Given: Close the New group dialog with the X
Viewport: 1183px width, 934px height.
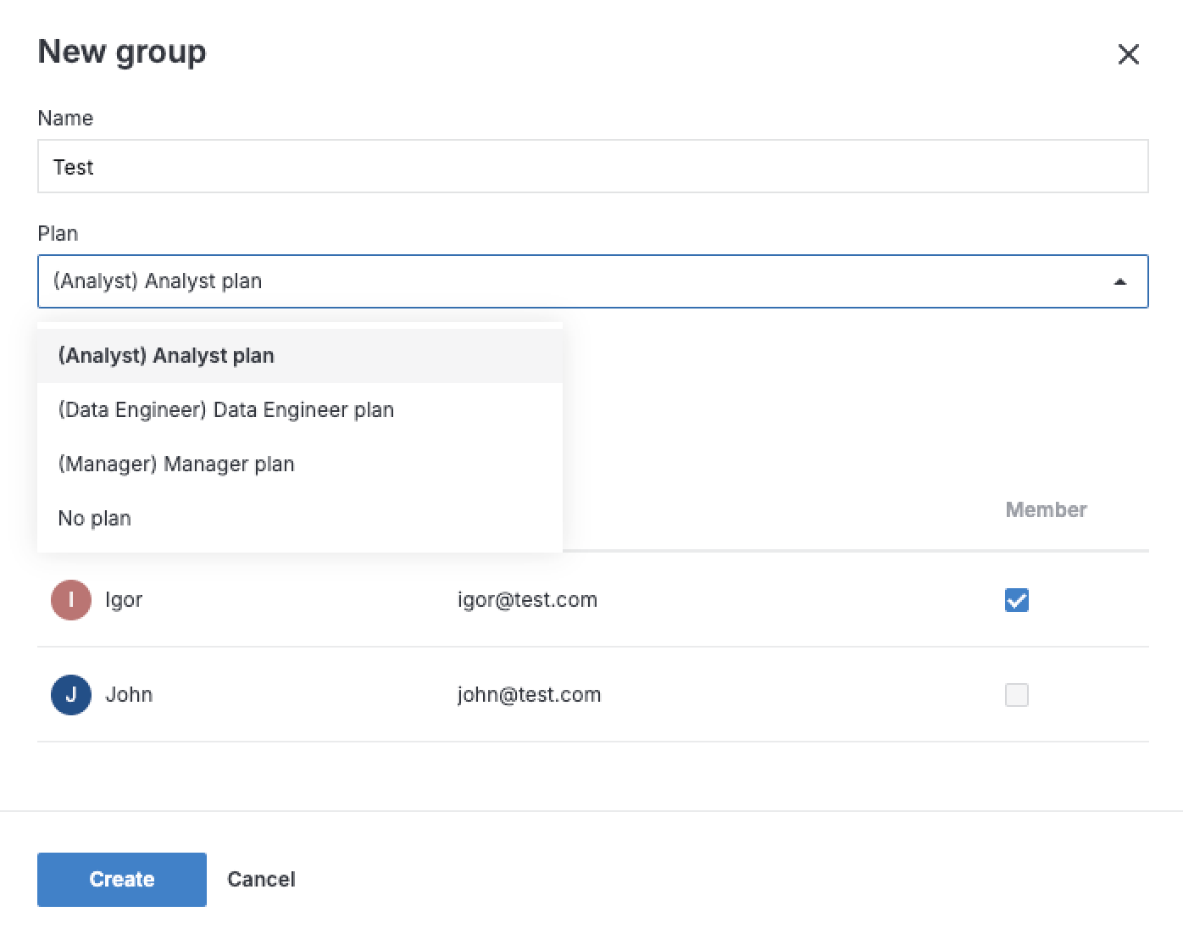Looking at the screenshot, I should tap(1128, 53).
